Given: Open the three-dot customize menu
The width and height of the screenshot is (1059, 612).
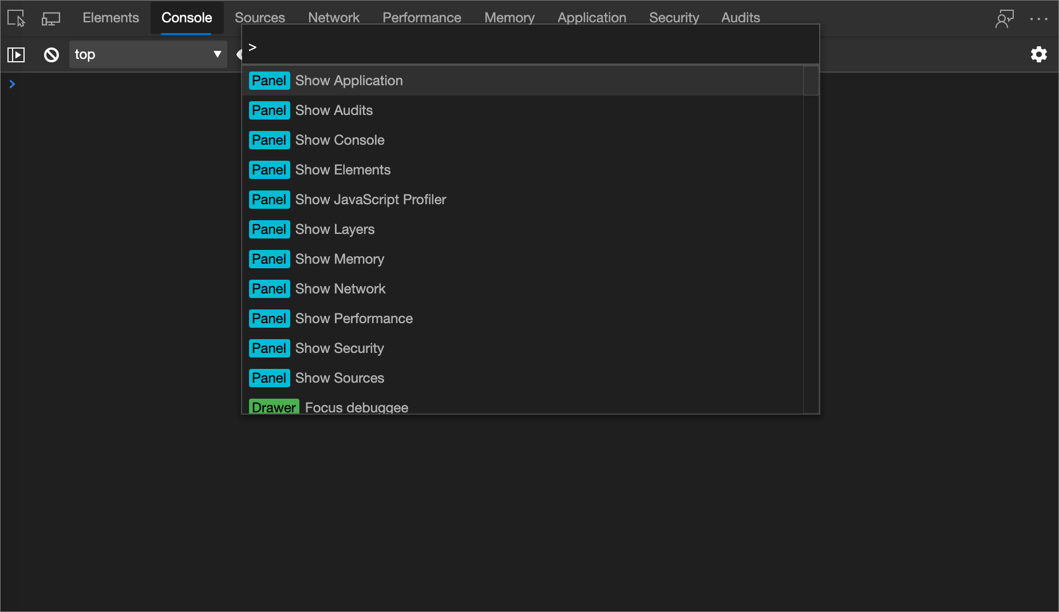Looking at the screenshot, I should pyautogui.click(x=1040, y=18).
